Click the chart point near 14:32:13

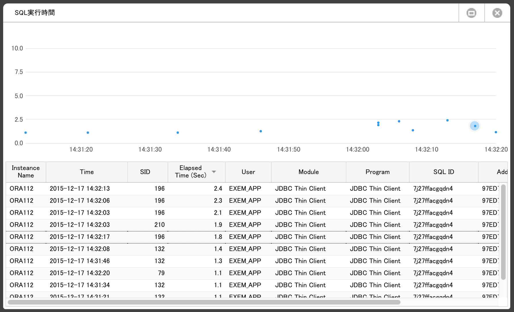click(x=448, y=120)
